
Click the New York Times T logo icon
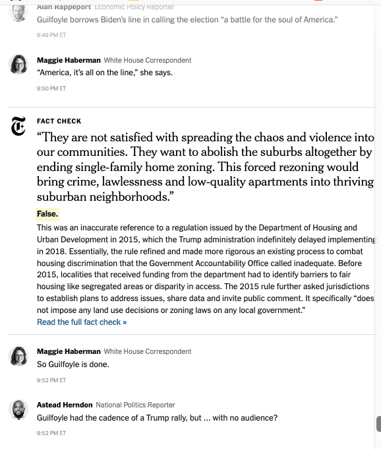tap(18, 126)
